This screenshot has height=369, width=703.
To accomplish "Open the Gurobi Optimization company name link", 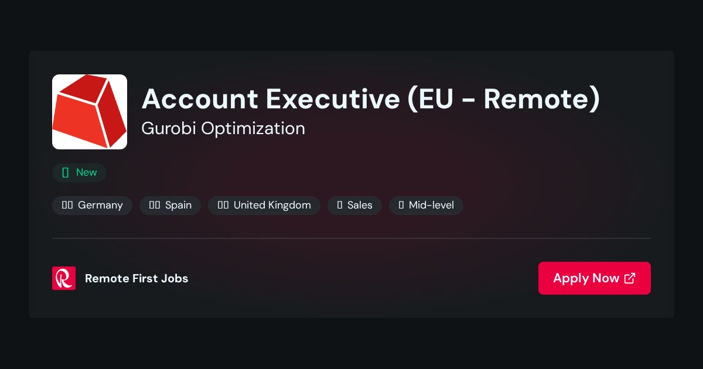I will [x=223, y=128].
